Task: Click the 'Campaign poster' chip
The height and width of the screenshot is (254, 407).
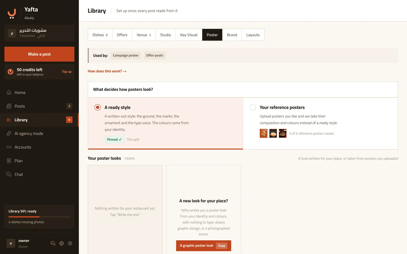Action: [126, 55]
